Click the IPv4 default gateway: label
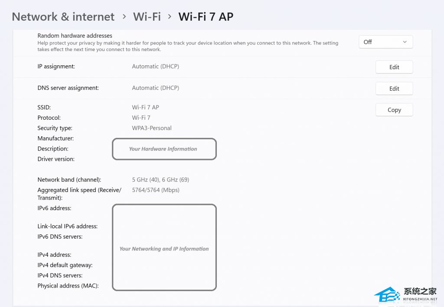The image size is (444, 307). pos(65,265)
